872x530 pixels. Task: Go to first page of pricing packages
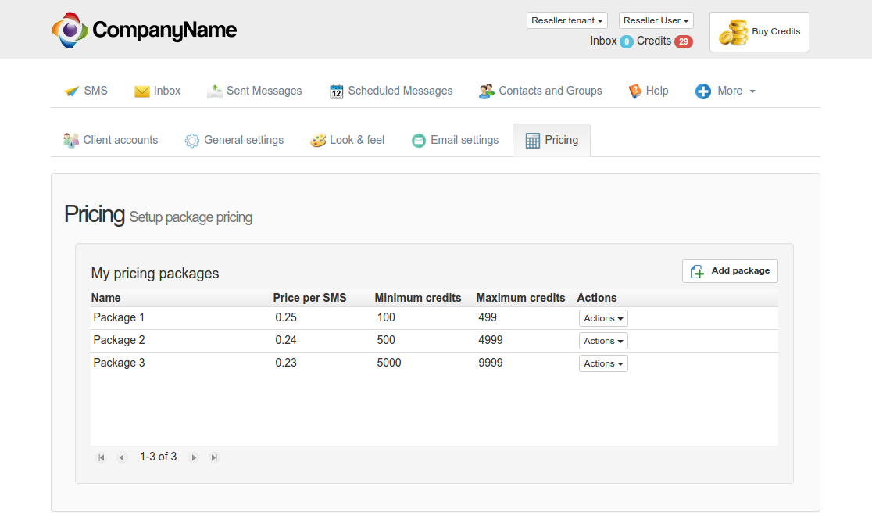[x=101, y=457]
